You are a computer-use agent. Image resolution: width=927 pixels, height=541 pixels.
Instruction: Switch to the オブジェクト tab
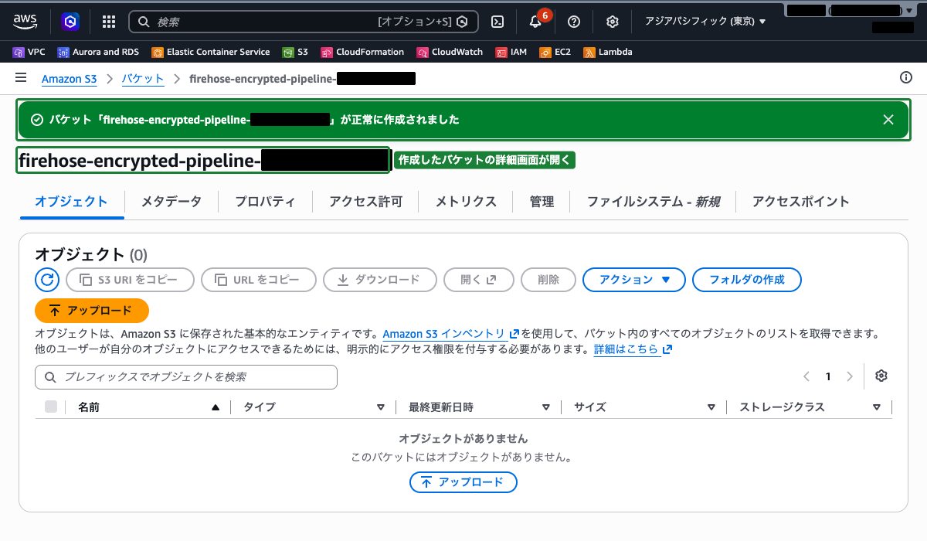[72, 202]
